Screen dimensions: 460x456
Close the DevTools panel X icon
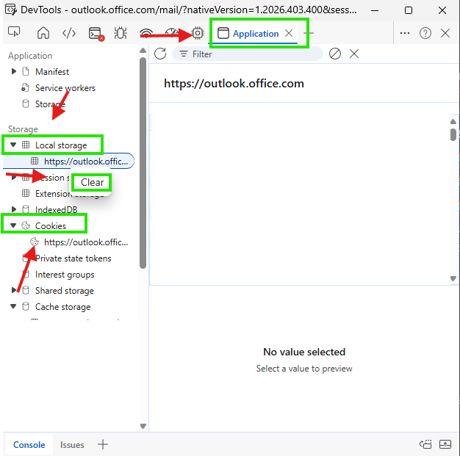point(445,33)
